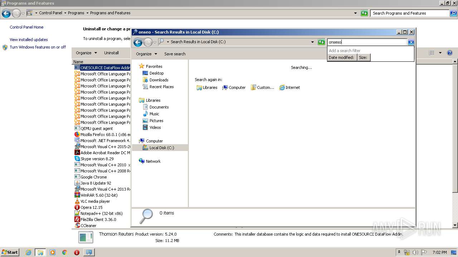This screenshot has width=458, height=257.
Task: Open Pictures library
Action: point(156,121)
